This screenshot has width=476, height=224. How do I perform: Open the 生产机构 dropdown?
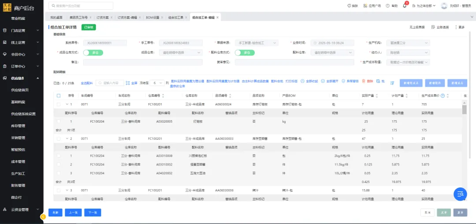408,43
